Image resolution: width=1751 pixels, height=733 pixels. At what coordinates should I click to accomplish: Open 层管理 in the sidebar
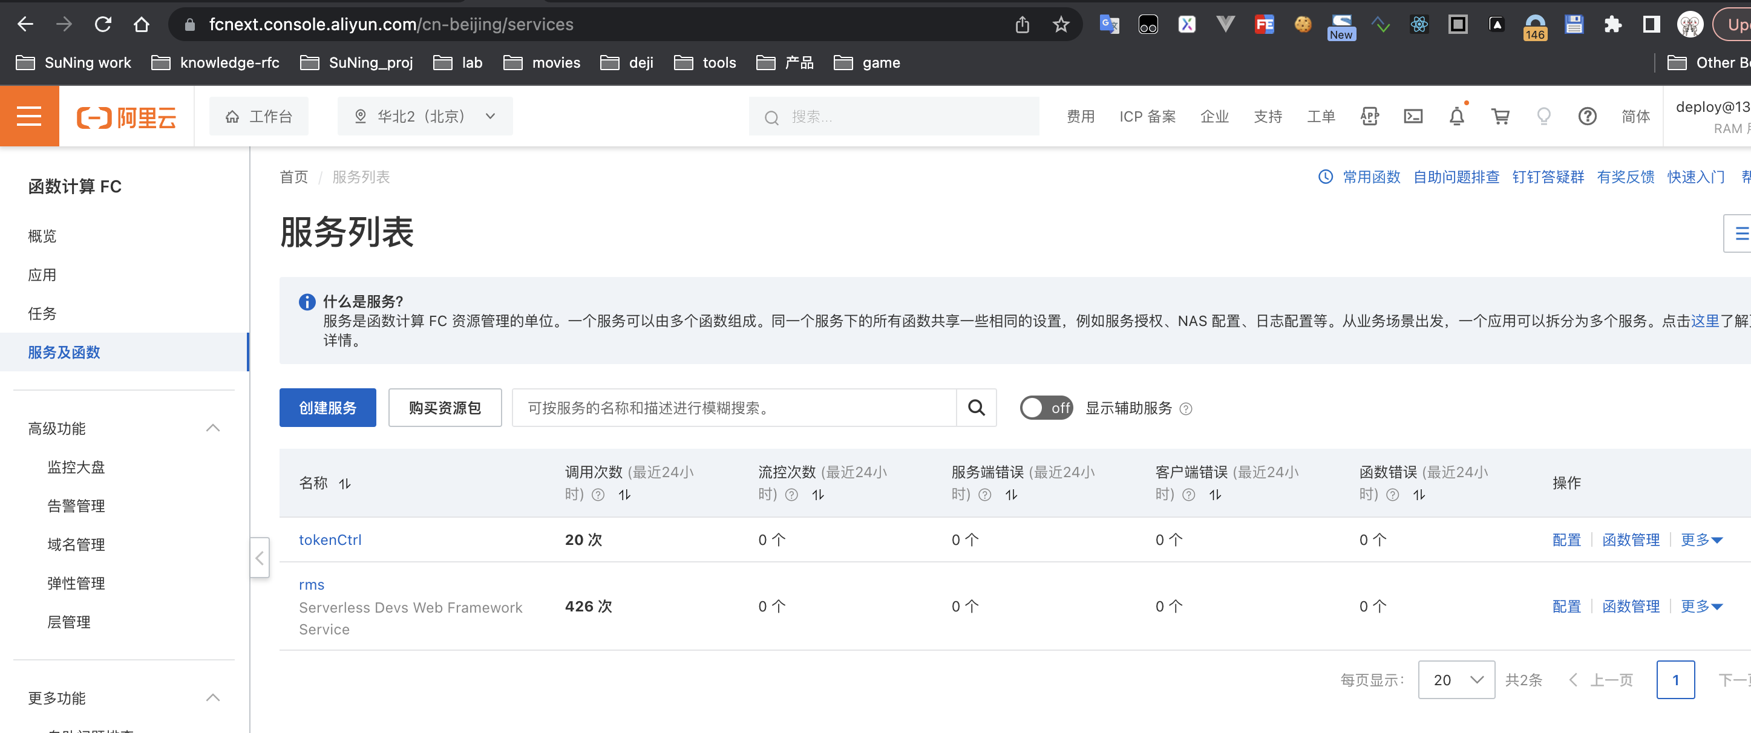[x=68, y=622]
